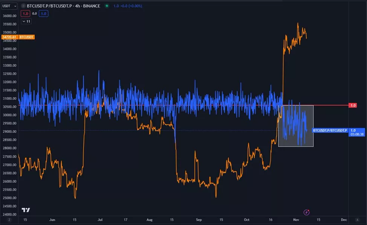Screen dimensions: 367x225
Task: Open the USDT currency dropdown
Action: pos(9,6)
